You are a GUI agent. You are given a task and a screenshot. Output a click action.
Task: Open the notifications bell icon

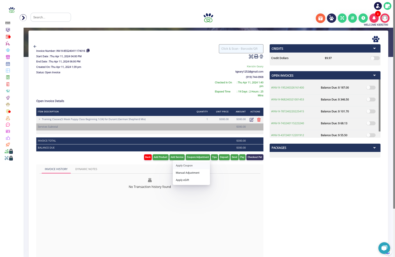pyautogui.click(x=374, y=18)
